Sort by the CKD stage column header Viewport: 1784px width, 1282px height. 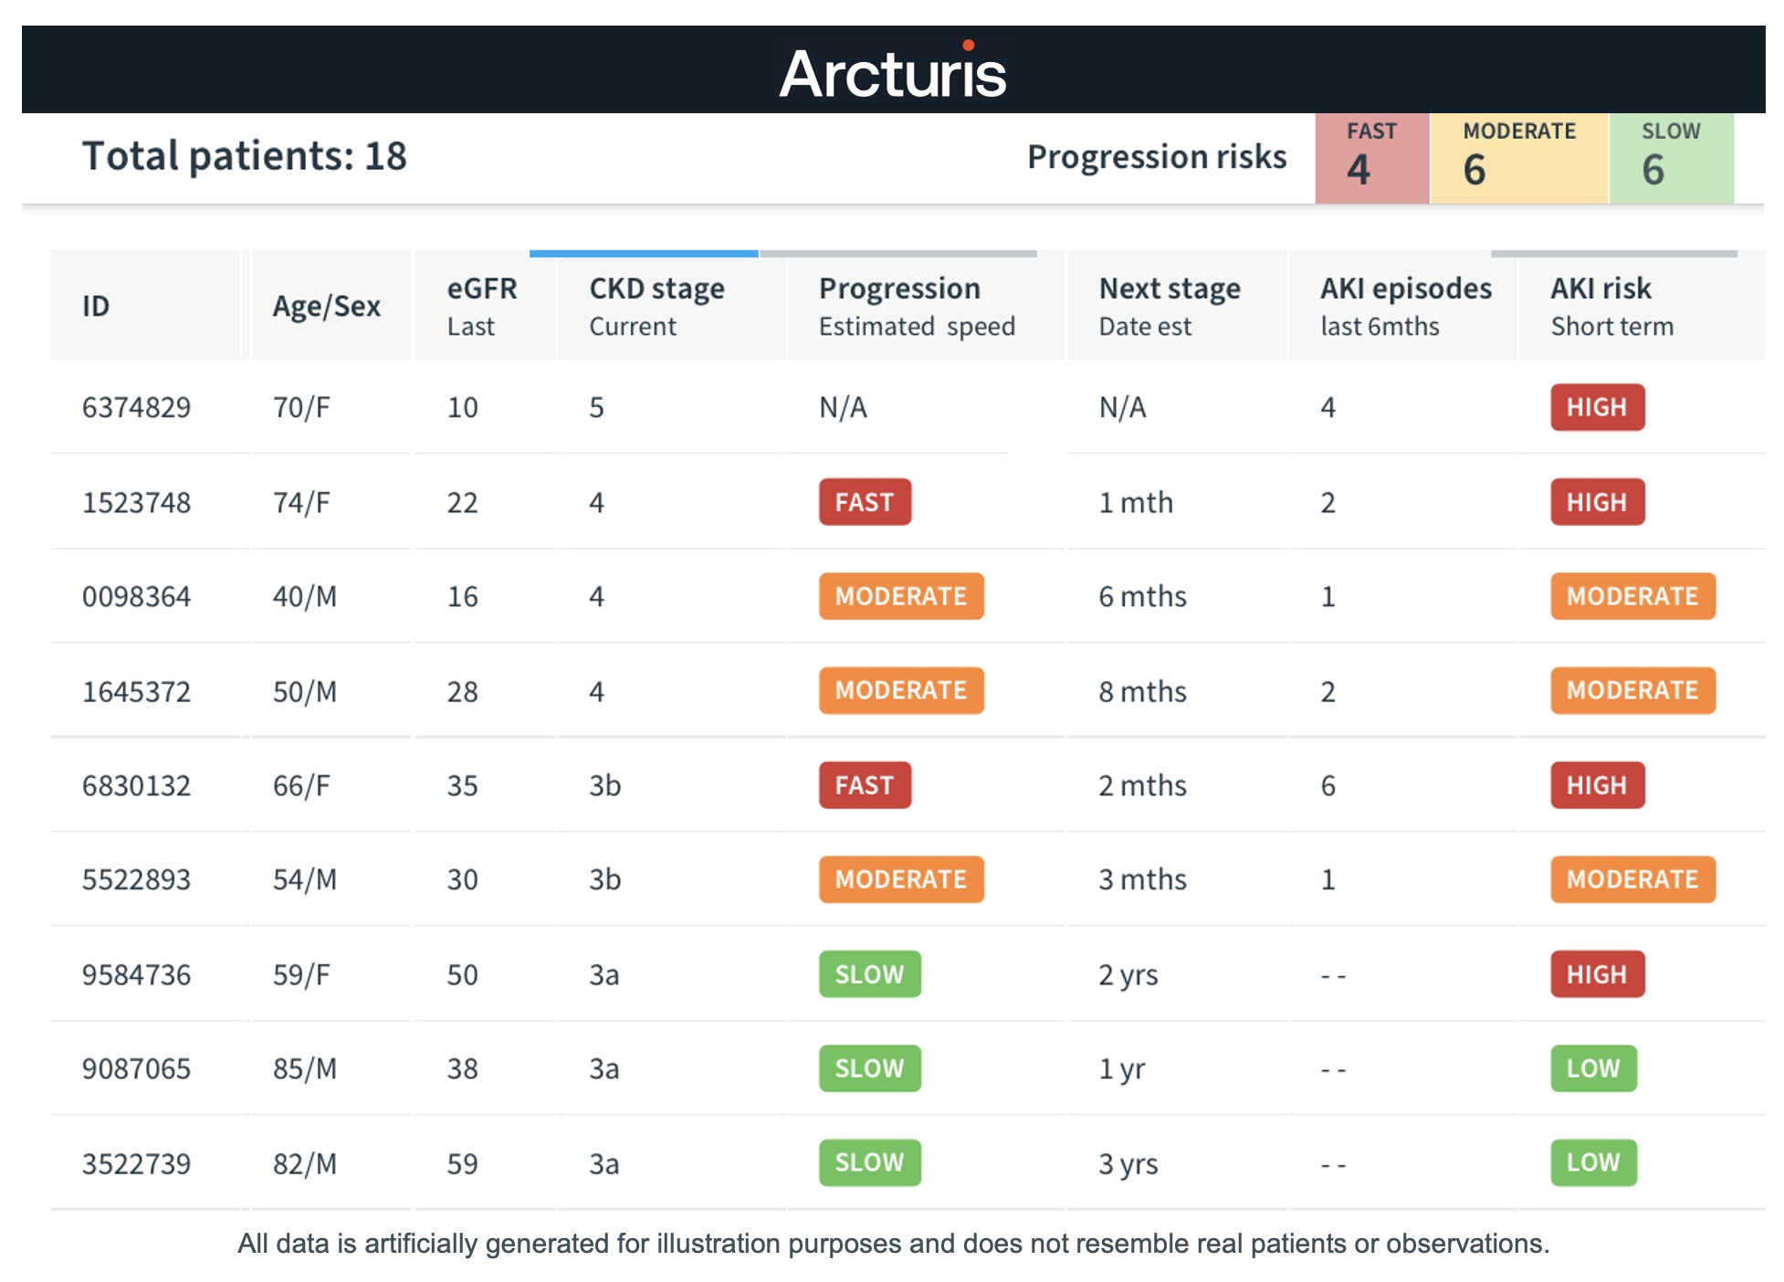tap(656, 305)
